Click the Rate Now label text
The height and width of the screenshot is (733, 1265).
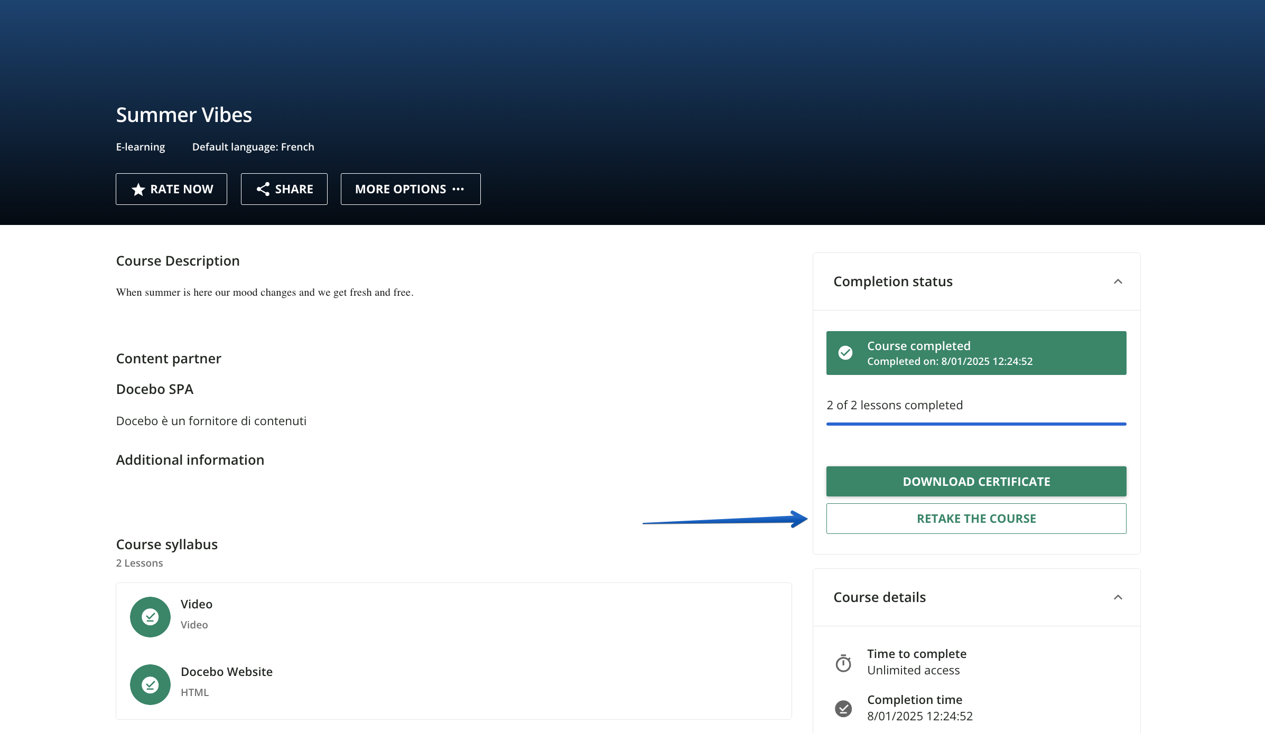(x=182, y=189)
